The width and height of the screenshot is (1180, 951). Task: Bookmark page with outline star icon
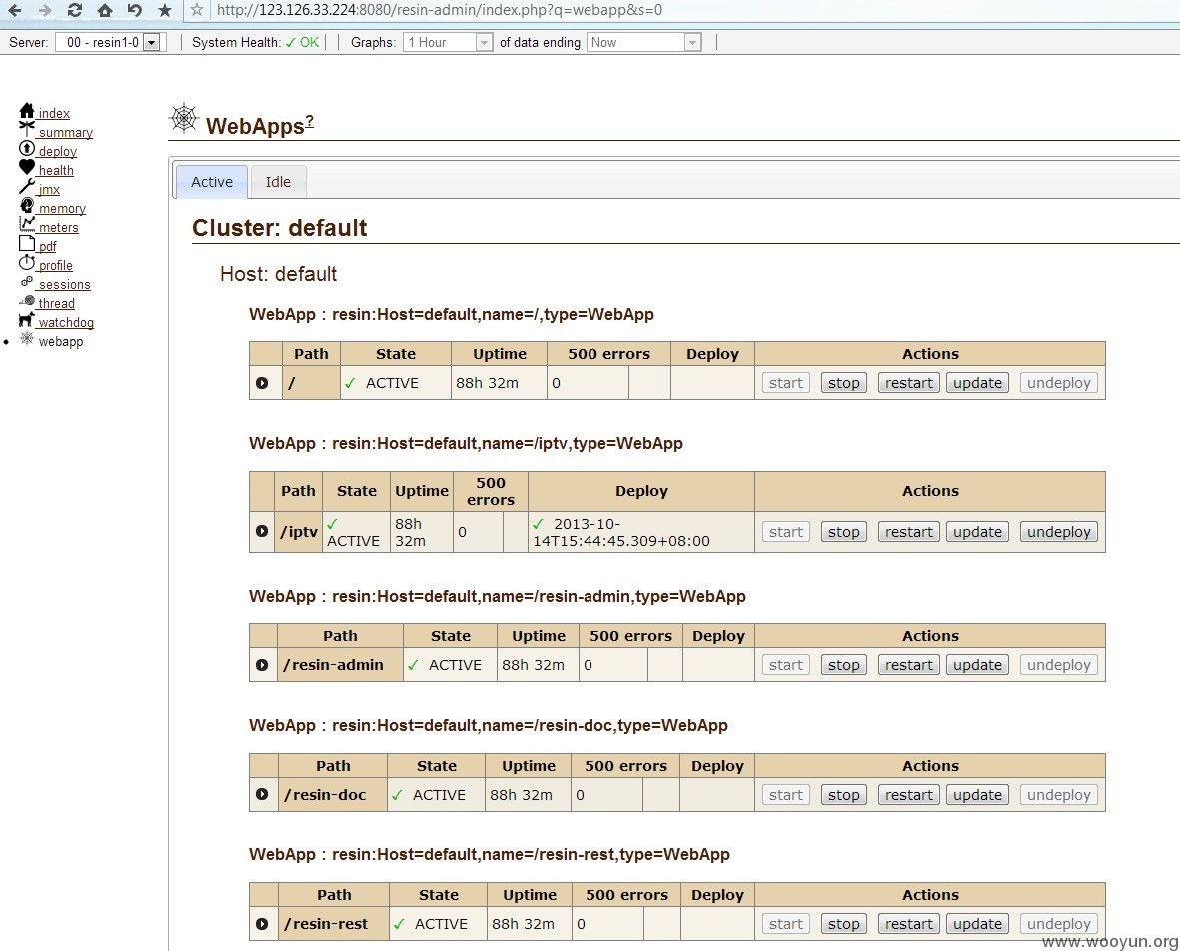(x=197, y=11)
